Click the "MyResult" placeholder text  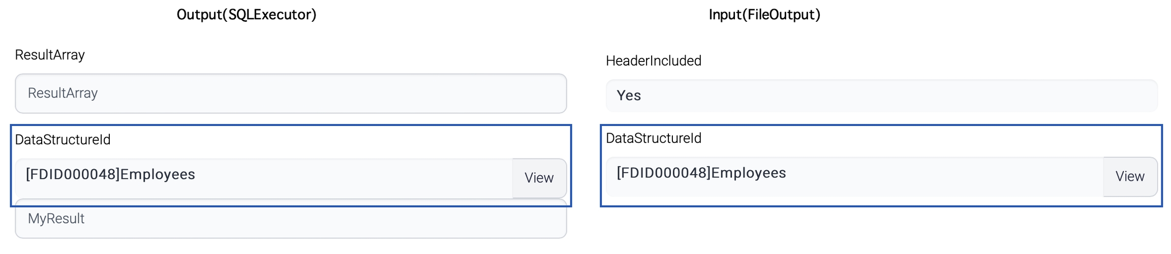pos(56,219)
